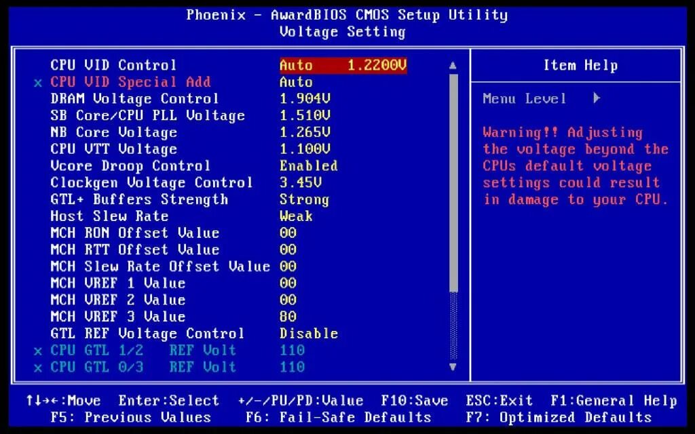Click the red voltage Warning message

(x=576, y=166)
